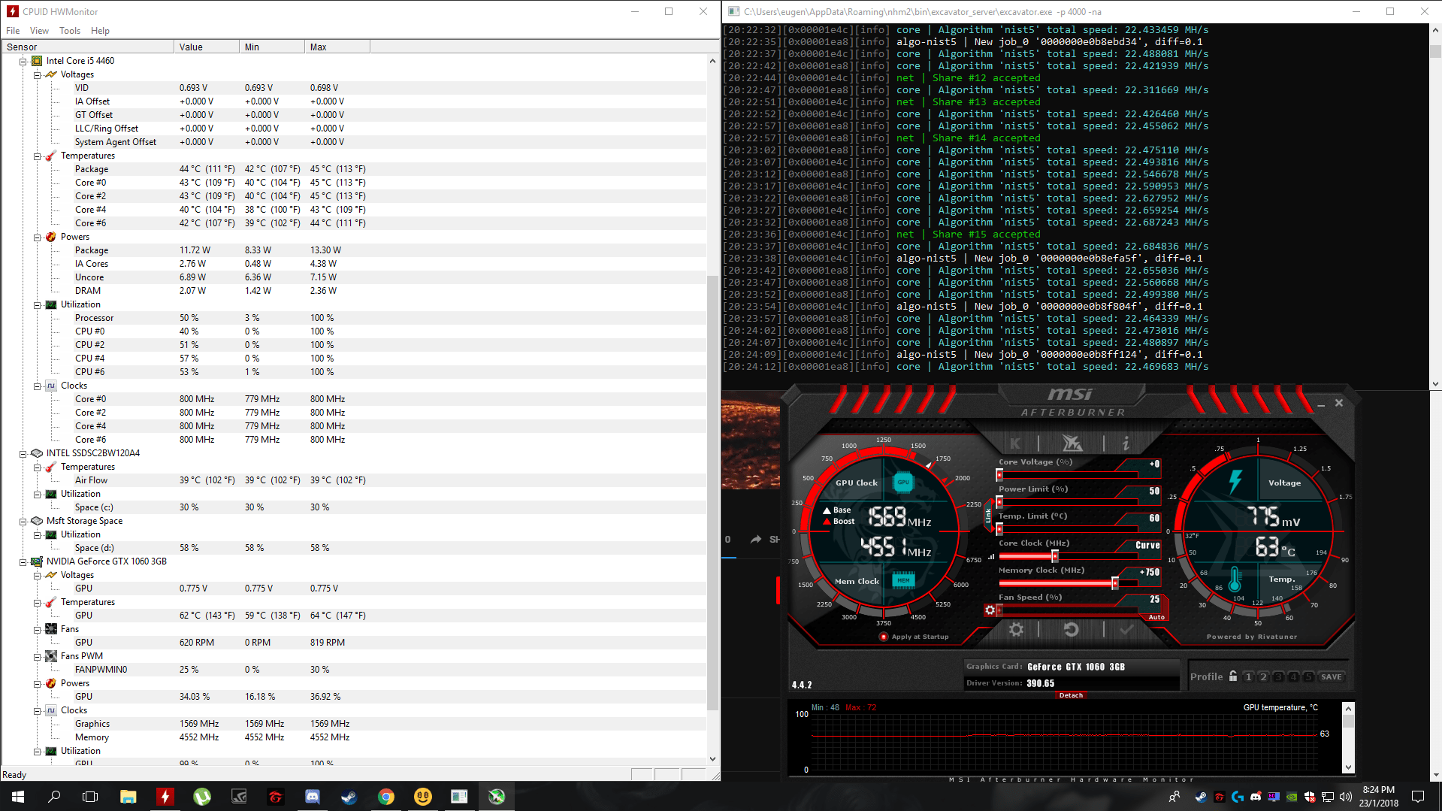The image size is (1442, 811).
Task: Toggle Auto fan speed mode
Action: pyautogui.click(x=1155, y=616)
